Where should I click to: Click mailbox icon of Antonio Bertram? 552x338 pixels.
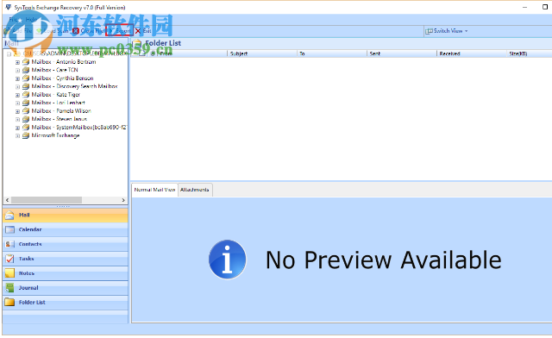pos(26,61)
